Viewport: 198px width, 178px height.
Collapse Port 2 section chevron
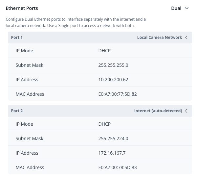[x=186, y=111]
